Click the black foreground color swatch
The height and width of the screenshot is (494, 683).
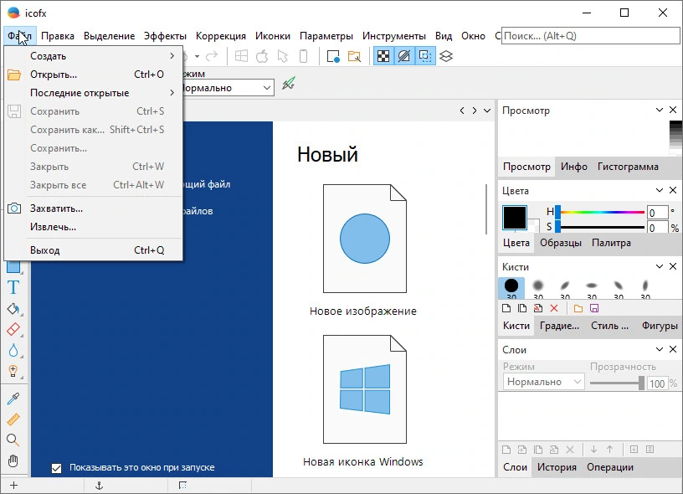pyautogui.click(x=515, y=217)
